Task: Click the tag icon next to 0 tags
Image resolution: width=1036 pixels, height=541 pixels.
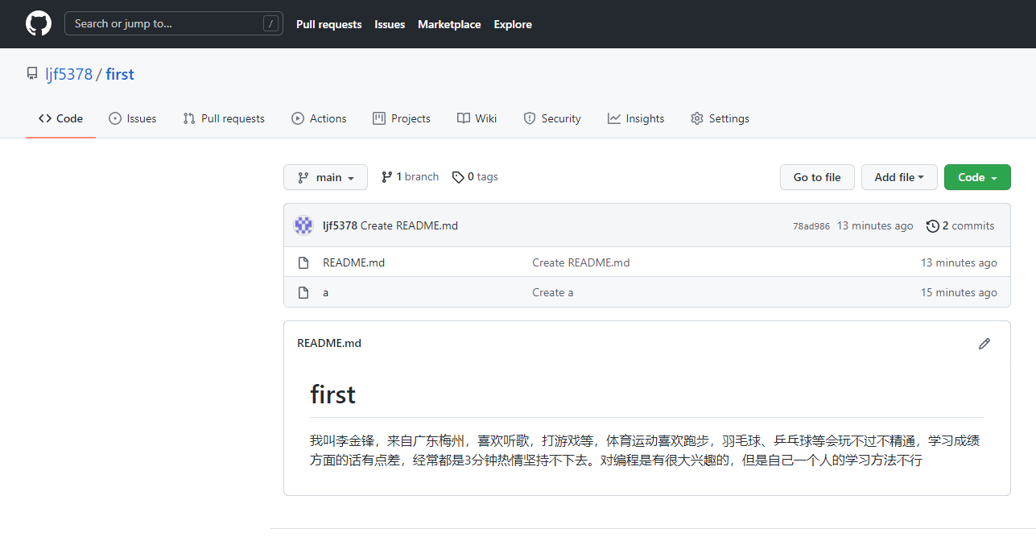Action: point(458,177)
